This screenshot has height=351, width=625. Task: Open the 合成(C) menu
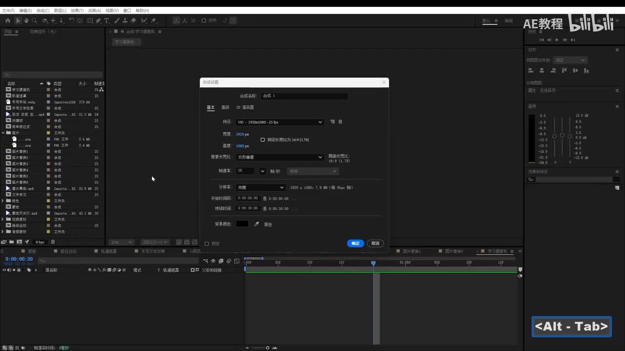[x=43, y=10]
